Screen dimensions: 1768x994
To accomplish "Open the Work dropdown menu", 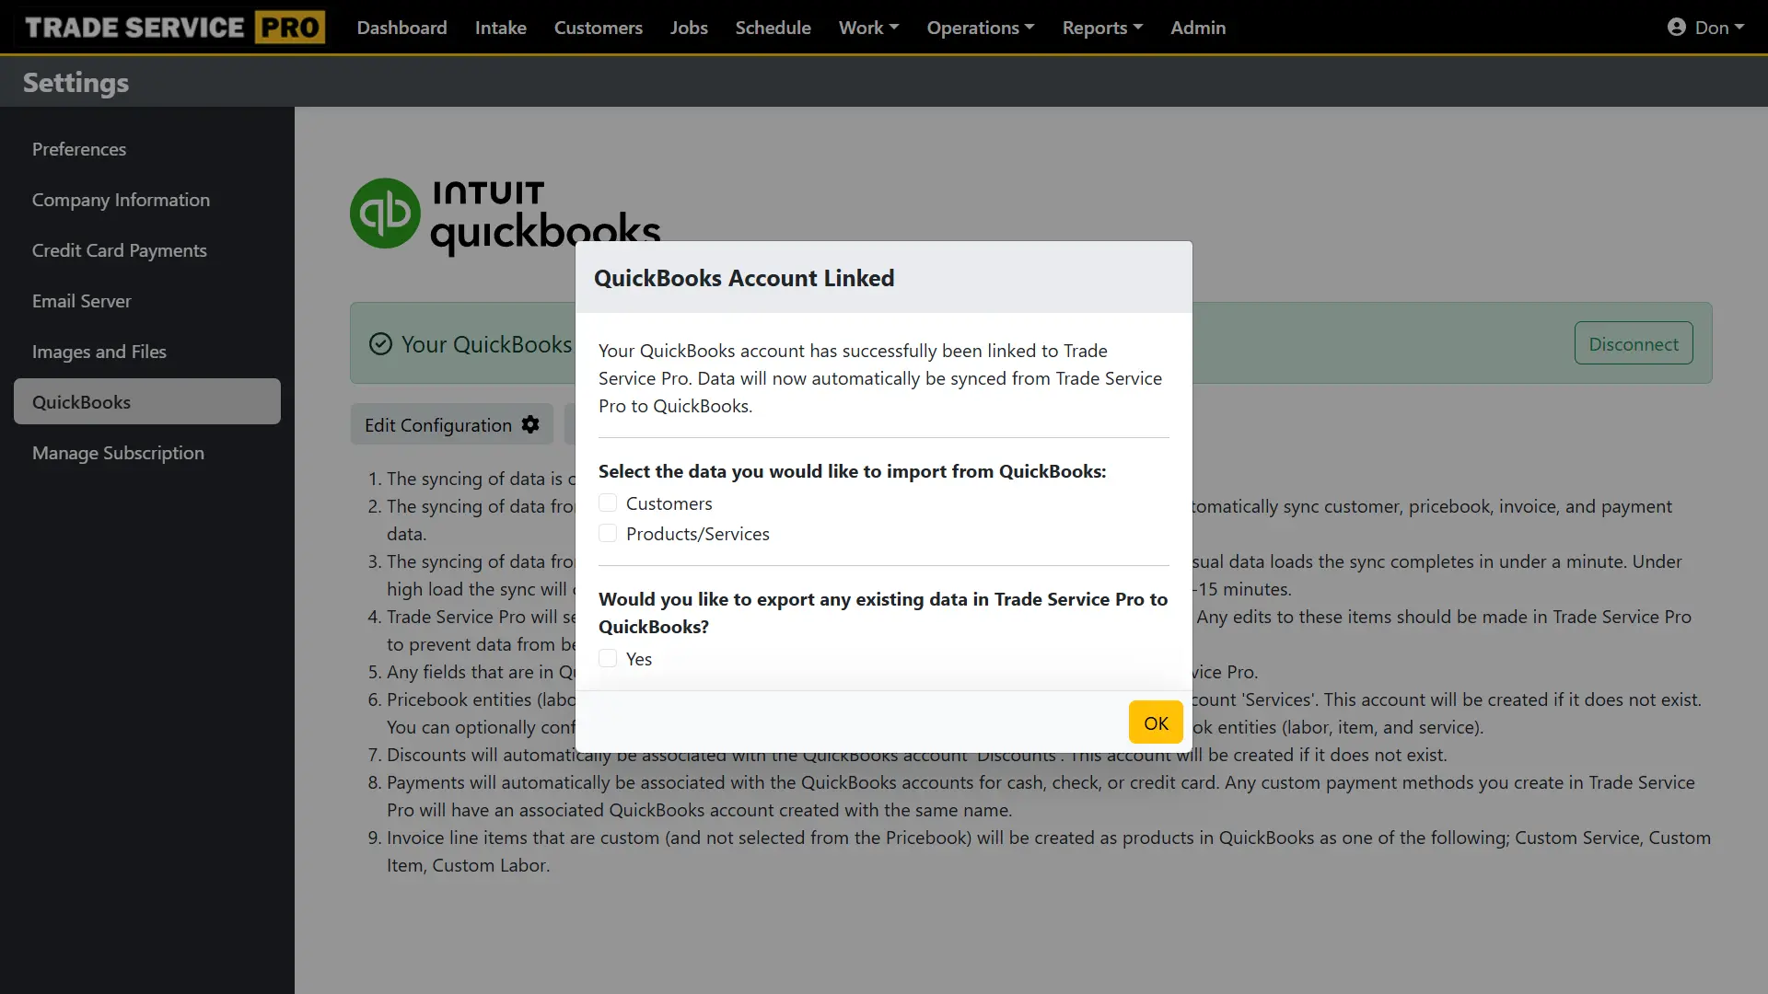I will point(867,27).
